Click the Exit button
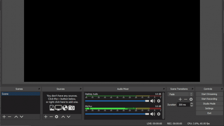The height and width of the screenshot is (126, 224). tap(209, 113)
